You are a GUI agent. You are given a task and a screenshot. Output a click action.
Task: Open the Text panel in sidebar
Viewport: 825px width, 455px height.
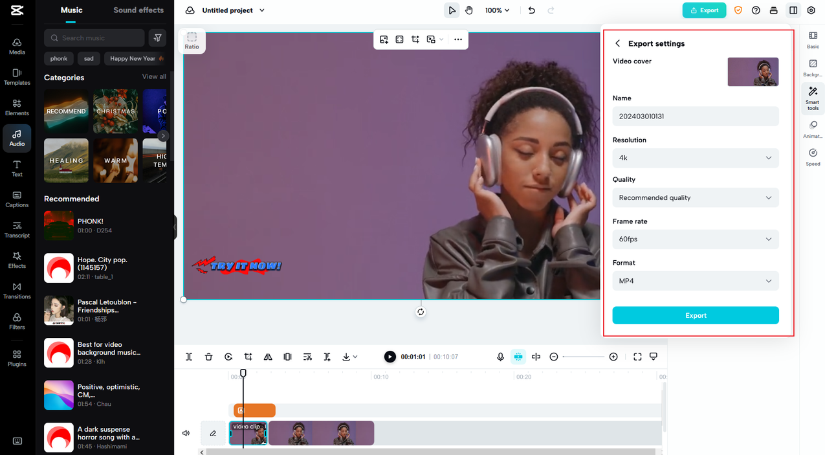pos(17,169)
